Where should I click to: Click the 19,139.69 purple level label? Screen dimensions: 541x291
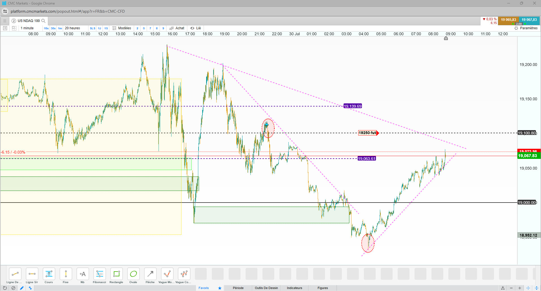click(x=353, y=106)
